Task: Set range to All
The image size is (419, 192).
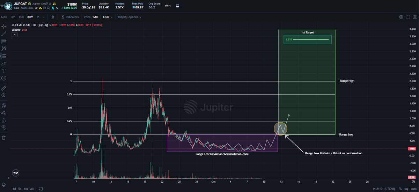Action: pos(32,189)
